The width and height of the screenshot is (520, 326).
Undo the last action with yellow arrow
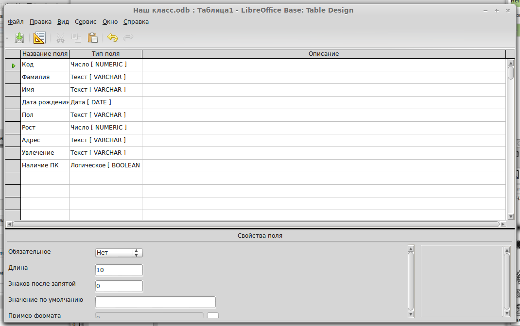pyautogui.click(x=112, y=38)
